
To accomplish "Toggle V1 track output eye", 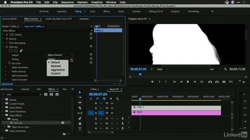I will point(112,113).
